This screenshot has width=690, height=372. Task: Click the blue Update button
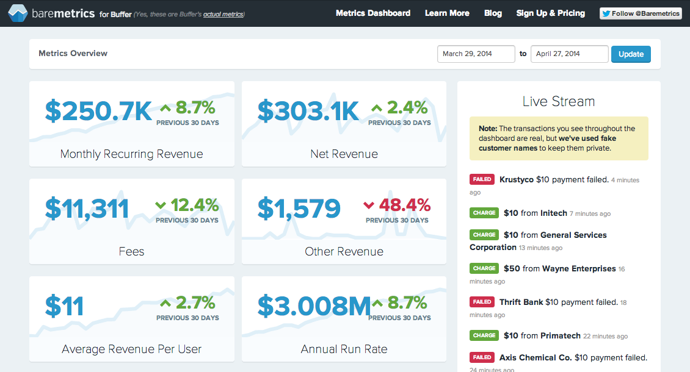(631, 54)
